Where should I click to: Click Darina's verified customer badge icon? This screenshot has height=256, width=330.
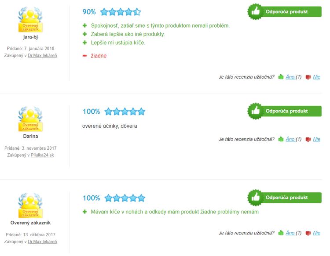[30, 119]
